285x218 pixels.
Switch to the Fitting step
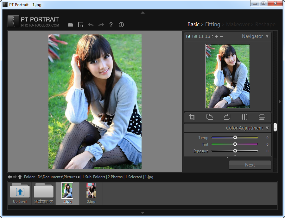(212, 24)
